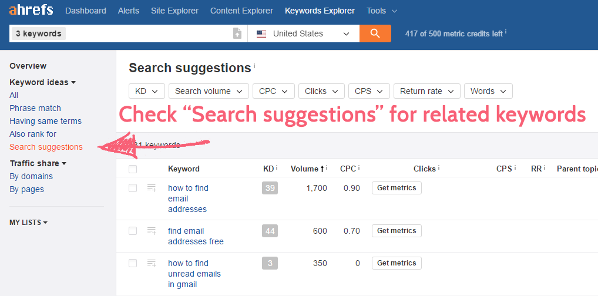Open the Search volume filter dropdown
This screenshot has height=296, width=598.
coord(209,91)
